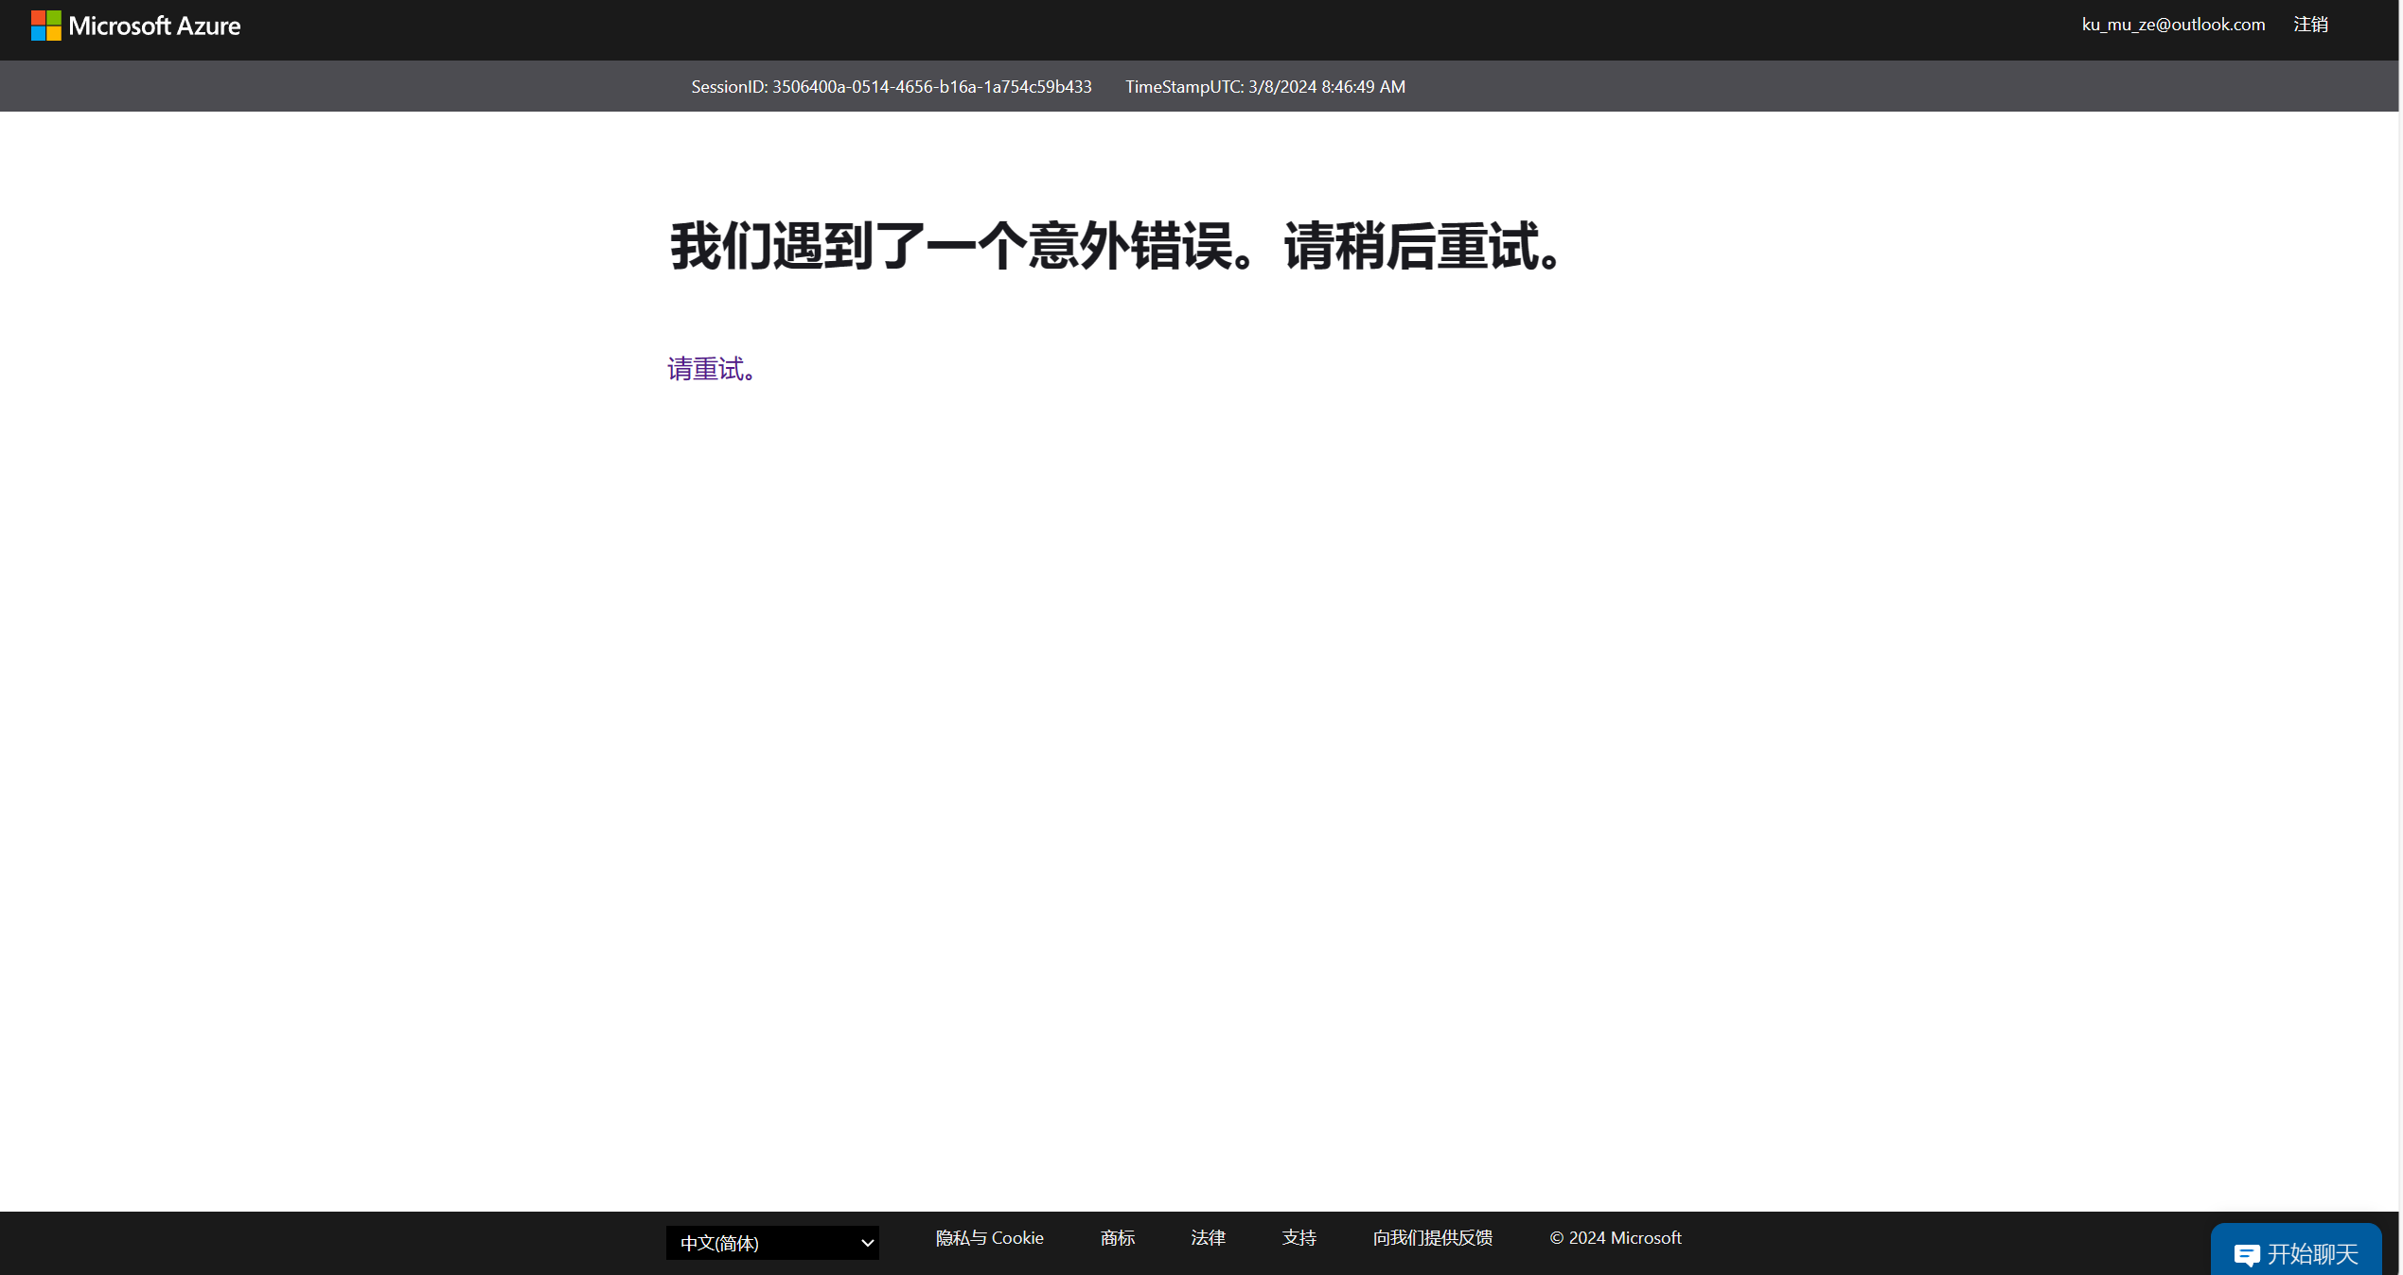Open the 中文(简体) language dropdown
Screen dimensions: 2403x1275
[772, 1243]
